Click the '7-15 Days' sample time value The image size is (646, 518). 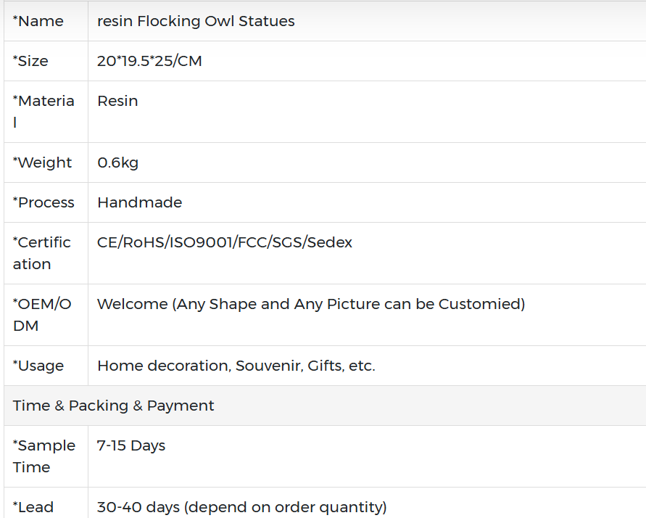(x=131, y=445)
